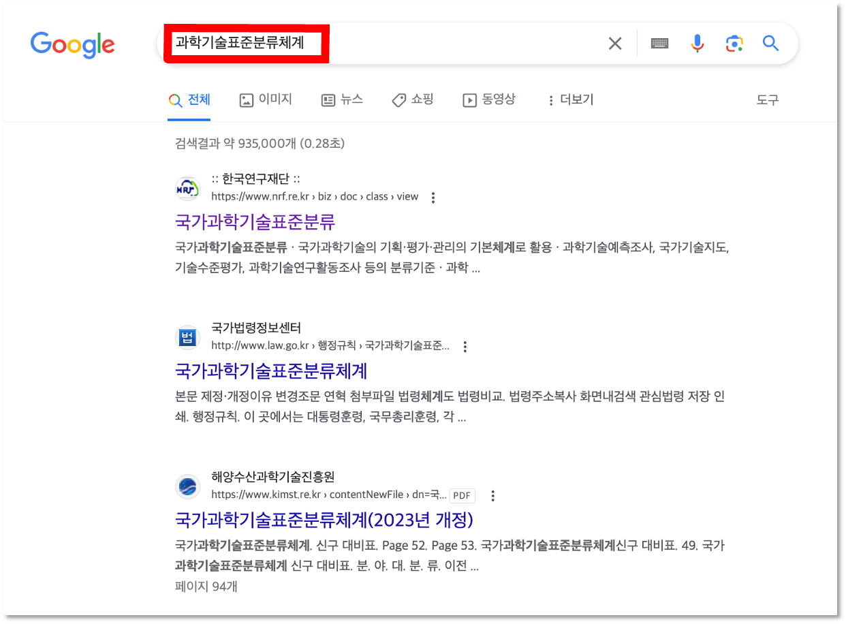The width and height of the screenshot is (846, 624).
Task: Click the blue magnifier search button
Action: tap(770, 44)
